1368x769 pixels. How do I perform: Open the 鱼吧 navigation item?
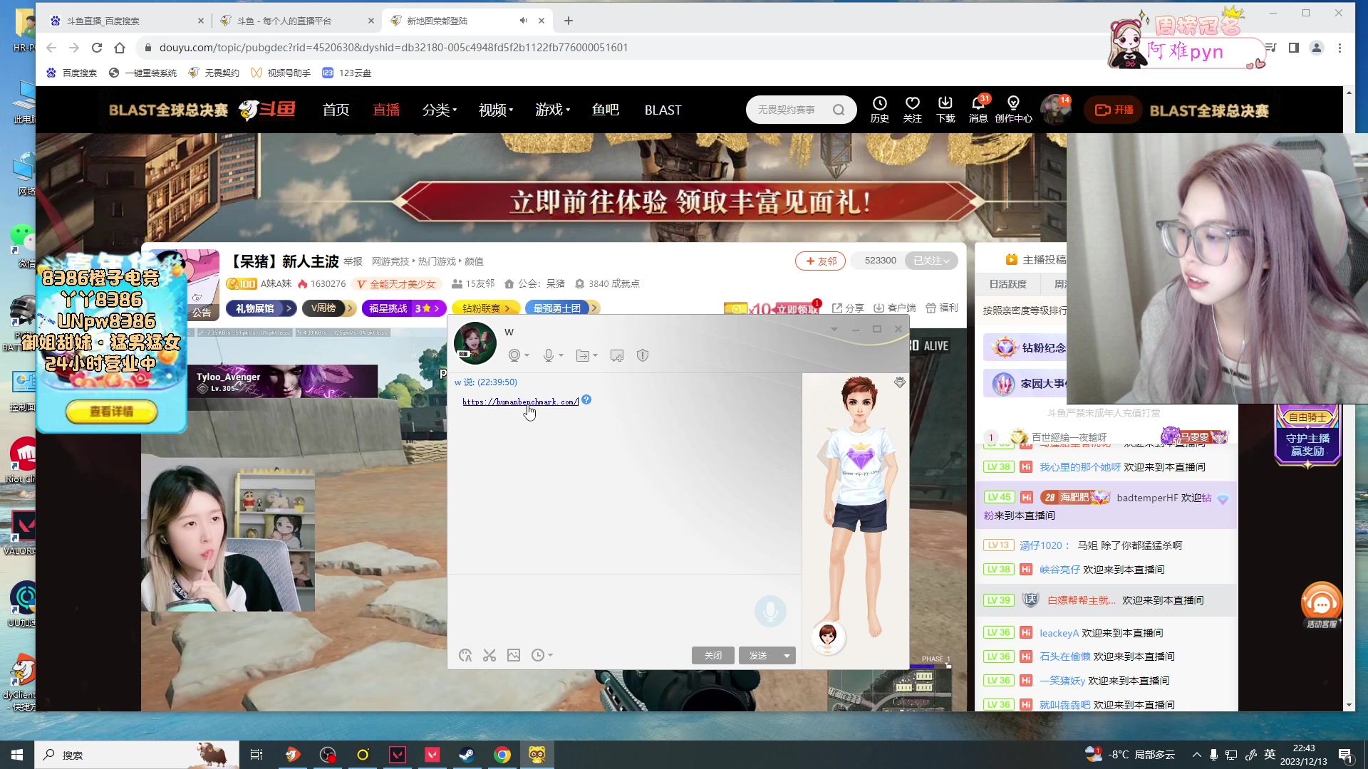(606, 110)
